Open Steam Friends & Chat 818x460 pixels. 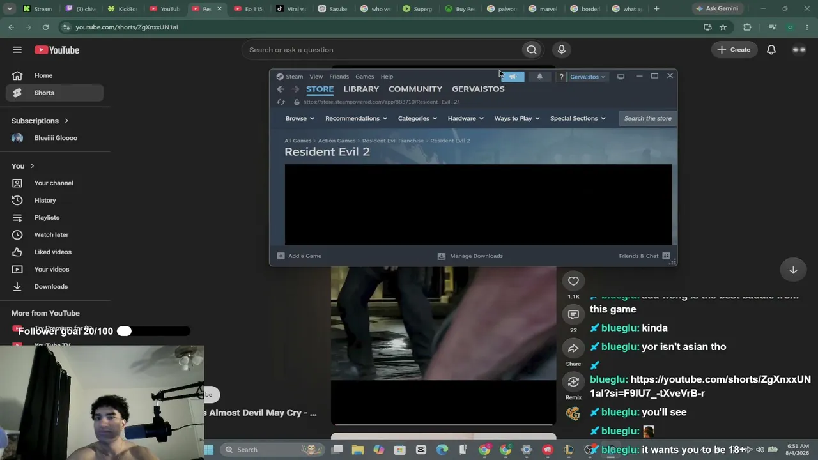coord(644,256)
